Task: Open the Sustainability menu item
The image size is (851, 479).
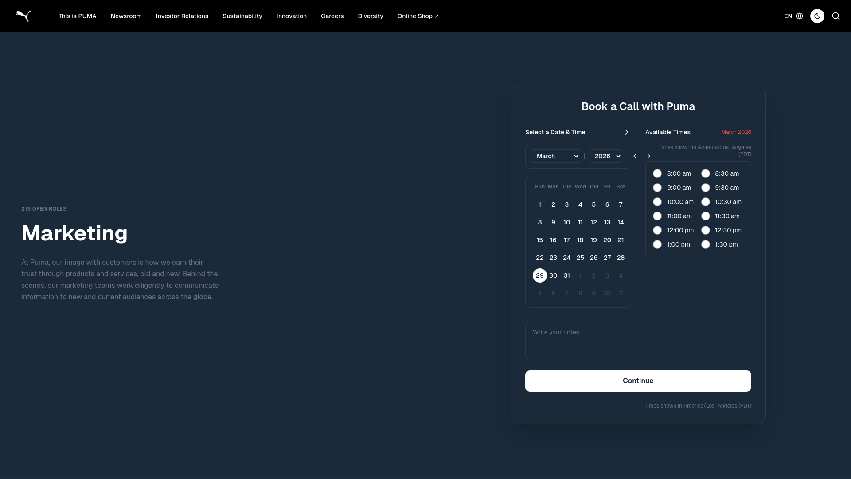Action: 242,16
